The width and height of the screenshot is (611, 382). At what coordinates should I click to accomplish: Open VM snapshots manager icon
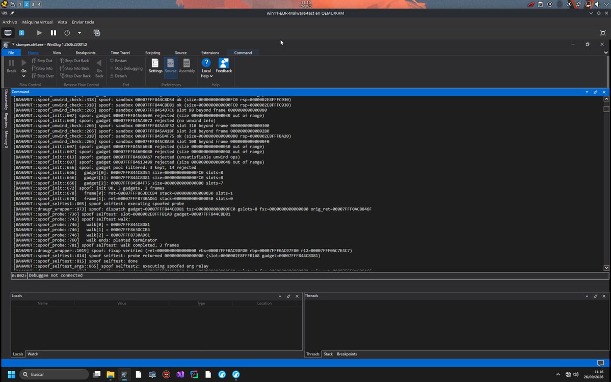97,33
